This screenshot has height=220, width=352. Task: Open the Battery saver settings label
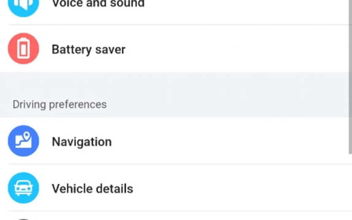[x=88, y=49]
